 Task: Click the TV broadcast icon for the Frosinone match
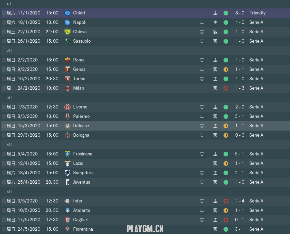pos(202,154)
